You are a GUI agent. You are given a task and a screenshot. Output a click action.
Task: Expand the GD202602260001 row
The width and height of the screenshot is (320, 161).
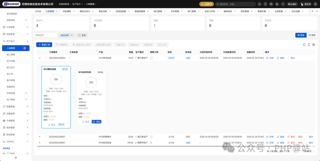40,137
